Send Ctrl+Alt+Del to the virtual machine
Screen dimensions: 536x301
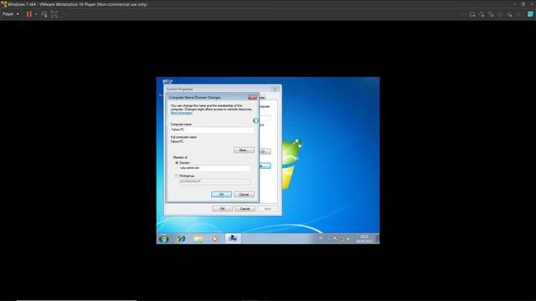(44, 14)
